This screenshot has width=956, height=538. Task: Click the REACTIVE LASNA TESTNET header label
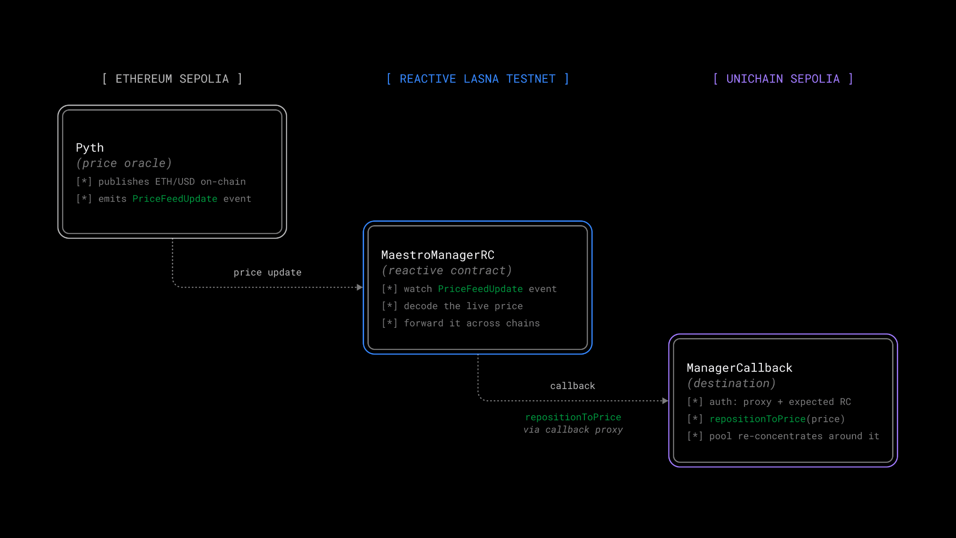[x=478, y=79]
